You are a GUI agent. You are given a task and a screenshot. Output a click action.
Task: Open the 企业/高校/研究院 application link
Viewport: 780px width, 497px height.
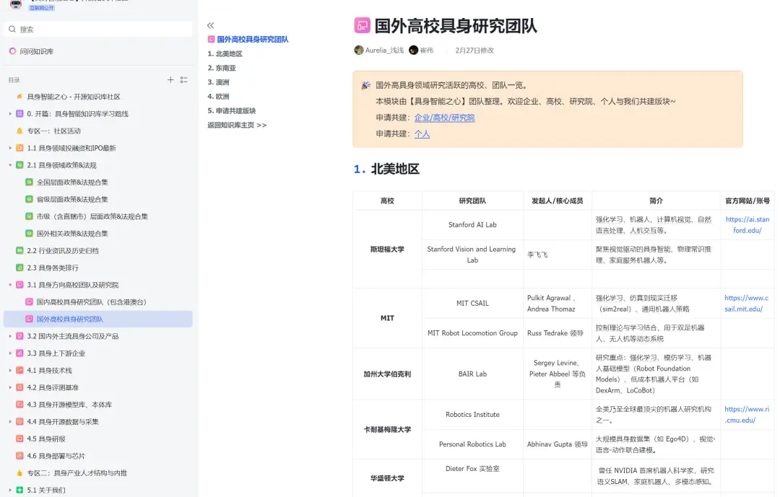(445, 118)
